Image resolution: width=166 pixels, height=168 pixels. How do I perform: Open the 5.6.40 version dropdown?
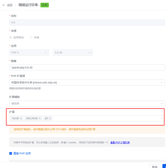[x=73, y=52]
